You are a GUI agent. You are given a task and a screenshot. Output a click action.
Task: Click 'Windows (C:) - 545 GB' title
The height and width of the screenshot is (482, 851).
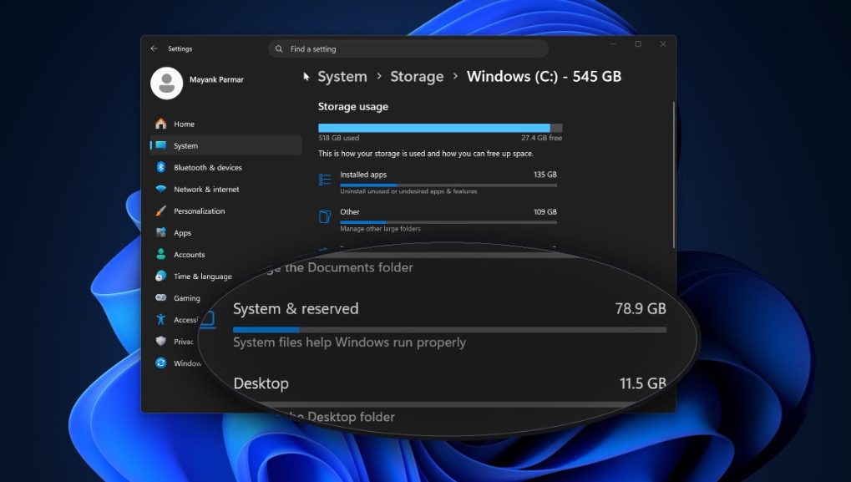click(x=544, y=77)
